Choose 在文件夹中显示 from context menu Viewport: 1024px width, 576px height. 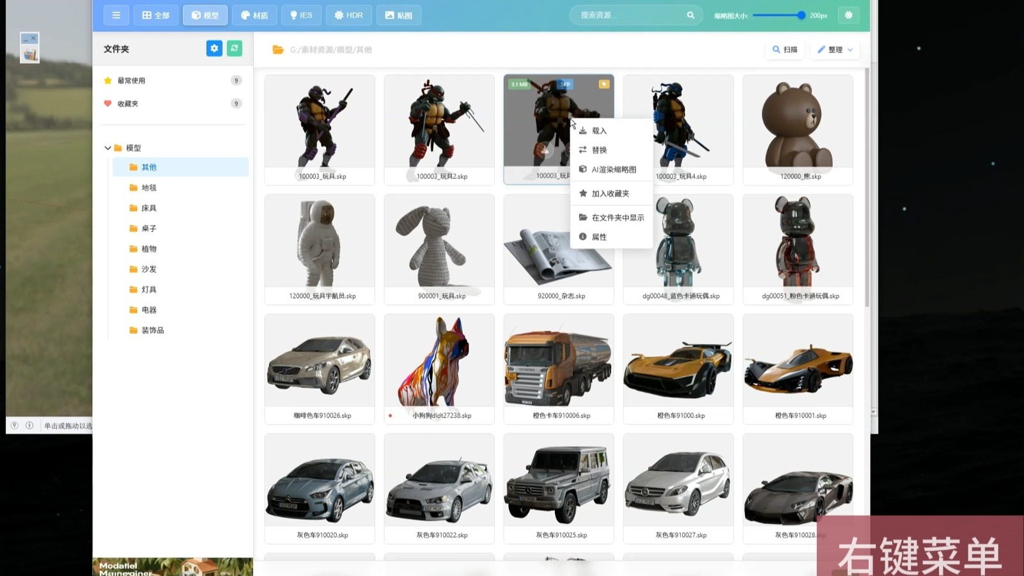pyautogui.click(x=611, y=217)
